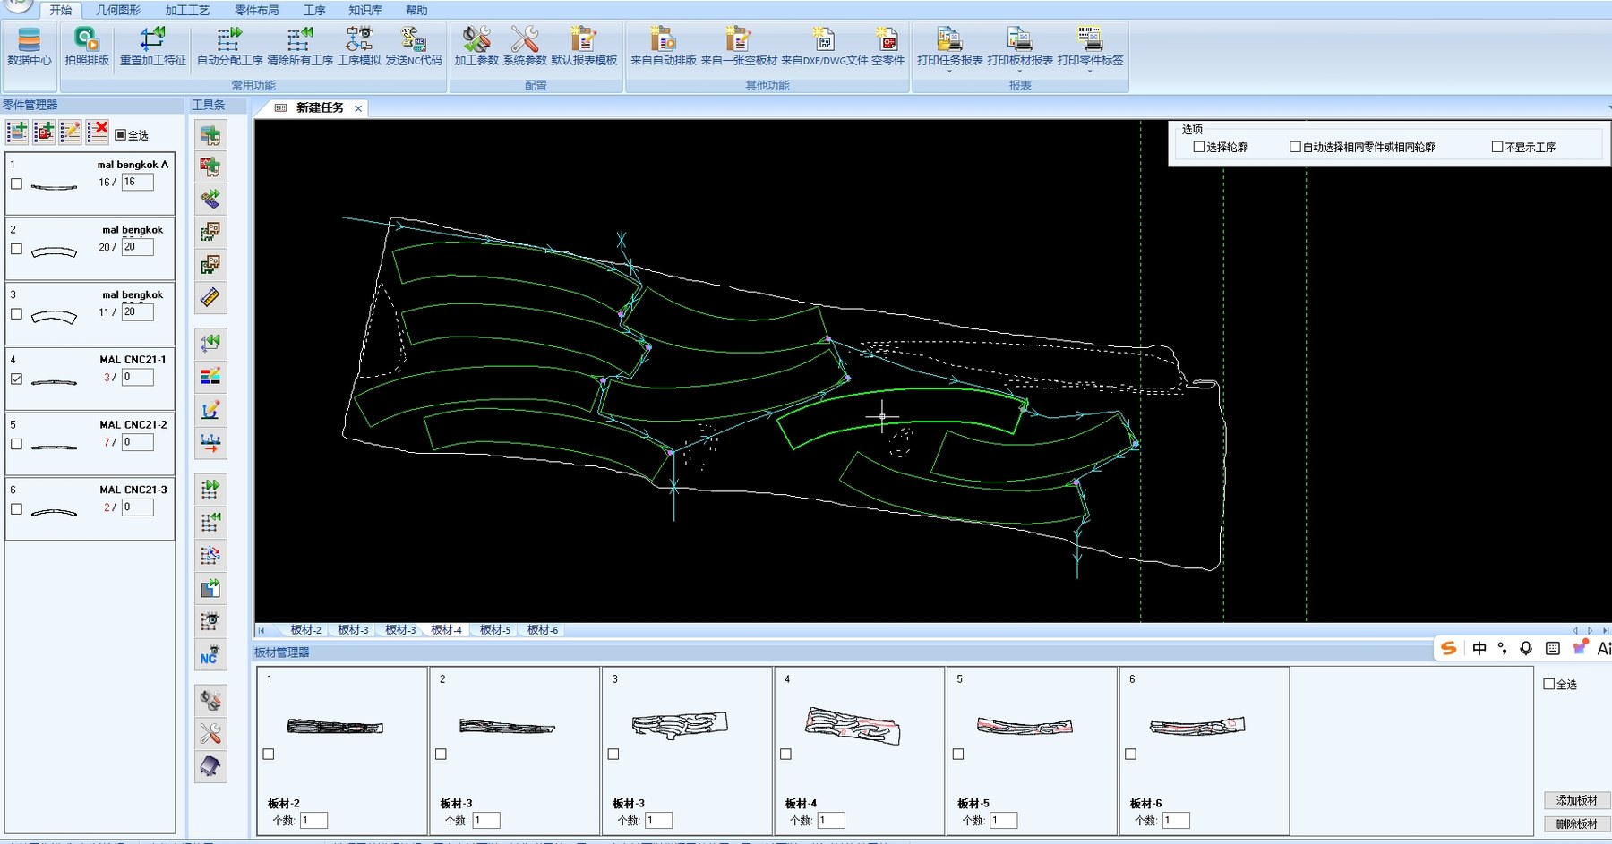Click 来自一张空板材 option
1612x844 pixels.
pyautogui.click(x=739, y=47)
